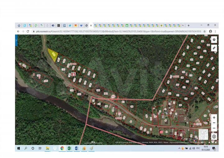Open Excel from the taskbar
224x158 pixels.
[x=69, y=148]
